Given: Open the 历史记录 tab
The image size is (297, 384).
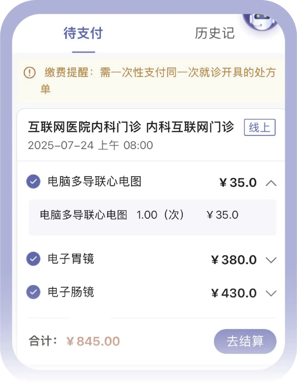Looking at the screenshot, I should pos(215,34).
